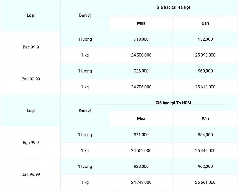Screen dimensions: 238x191
Task: Select the 952,000 sell price cell
Action: click(x=205, y=39)
